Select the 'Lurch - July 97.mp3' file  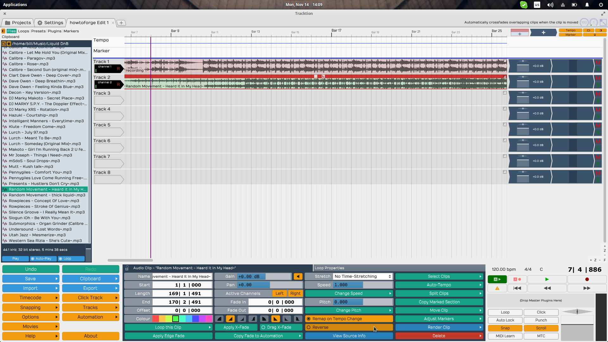click(x=28, y=132)
